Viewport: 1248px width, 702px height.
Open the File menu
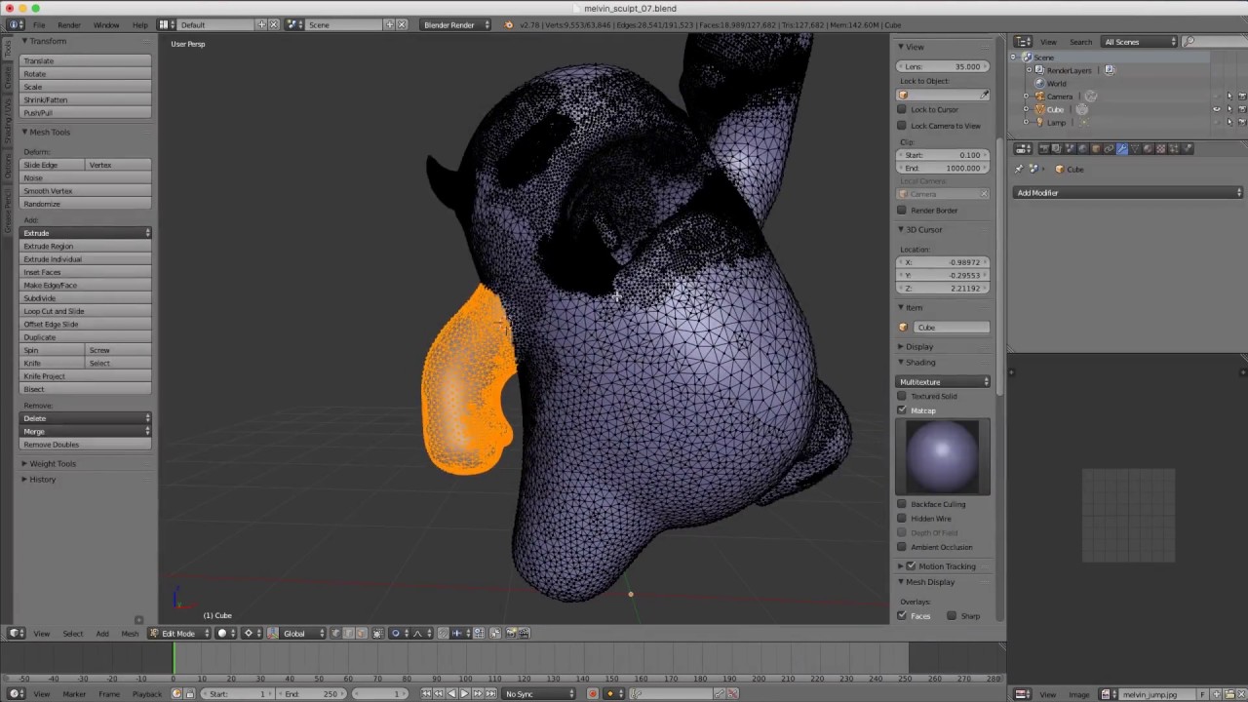click(39, 24)
